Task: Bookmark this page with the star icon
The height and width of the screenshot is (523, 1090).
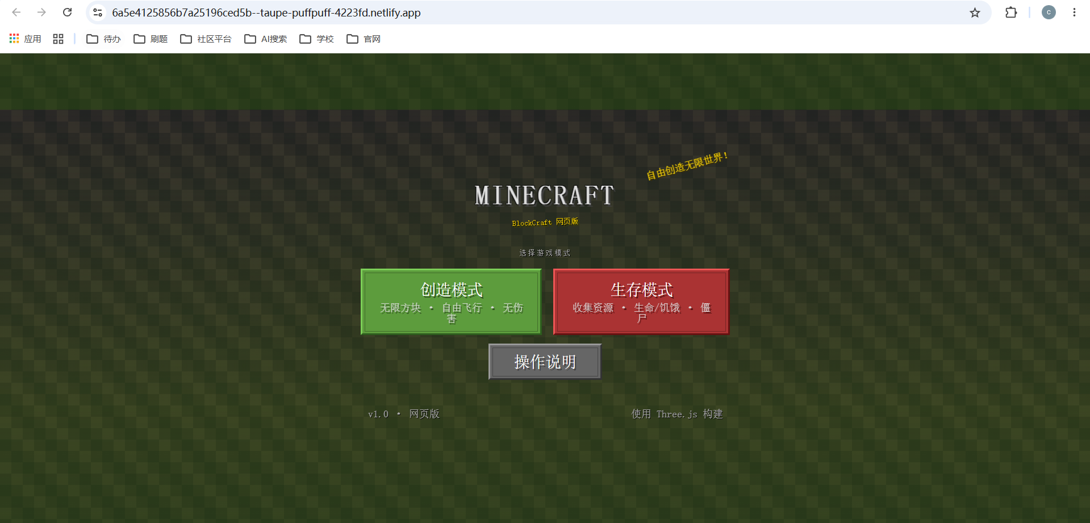Action: [x=975, y=12]
